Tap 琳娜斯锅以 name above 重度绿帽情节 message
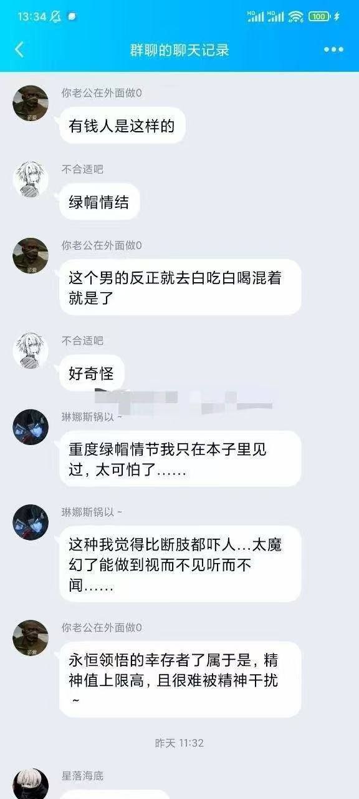 click(x=92, y=418)
